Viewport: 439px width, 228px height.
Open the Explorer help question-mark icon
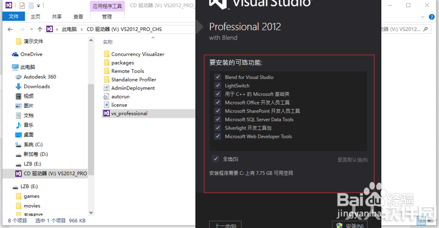point(432,17)
